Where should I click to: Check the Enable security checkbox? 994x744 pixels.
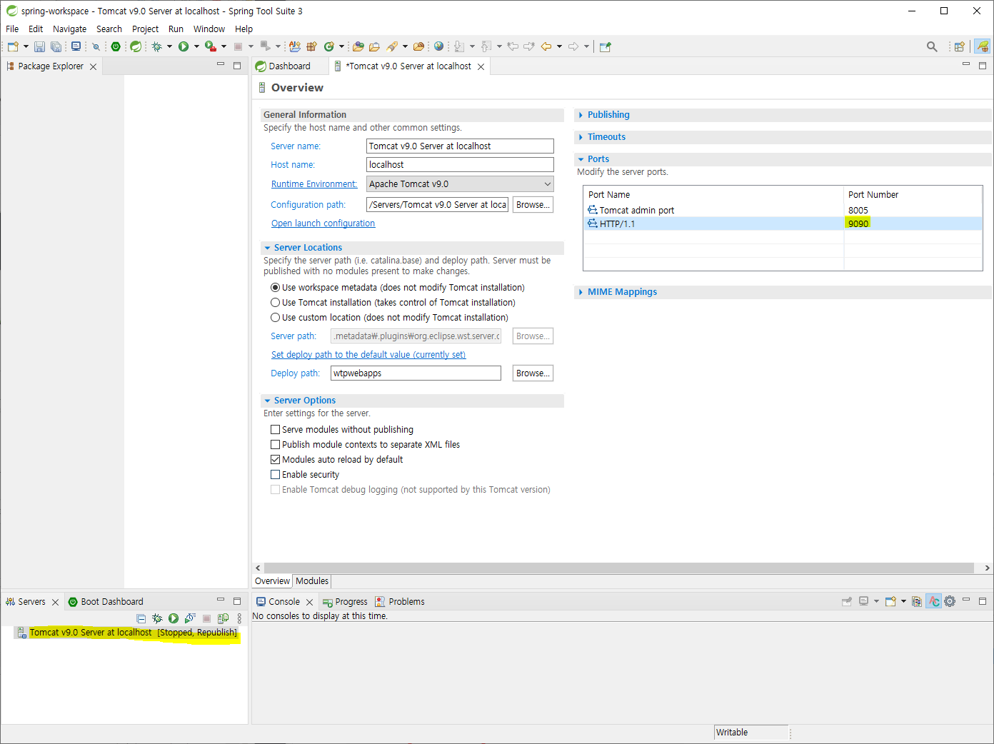pyautogui.click(x=275, y=474)
